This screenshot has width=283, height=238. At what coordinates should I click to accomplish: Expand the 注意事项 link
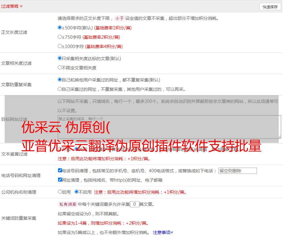pyautogui.click(x=163, y=232)
